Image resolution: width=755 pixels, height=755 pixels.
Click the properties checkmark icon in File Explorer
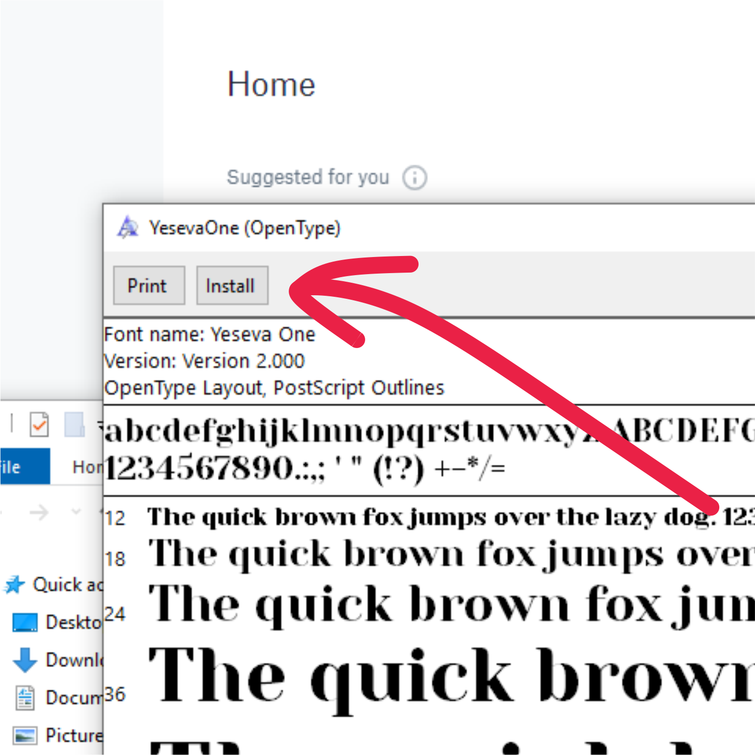(39, 425)
